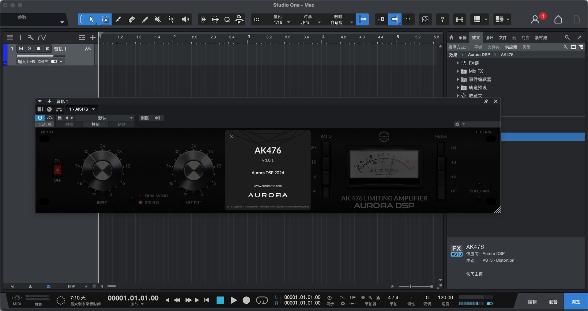Select the Paint (pencil) tool
The image size is (588, 311).
(x=145, y=20)
